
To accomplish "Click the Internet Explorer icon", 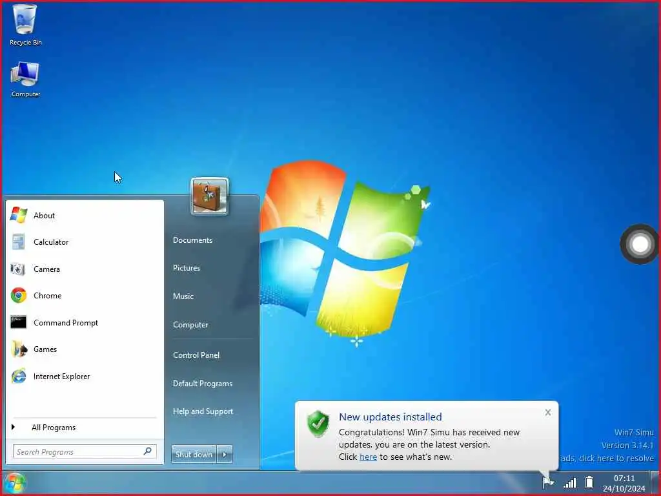I will [x=19, y=377].
